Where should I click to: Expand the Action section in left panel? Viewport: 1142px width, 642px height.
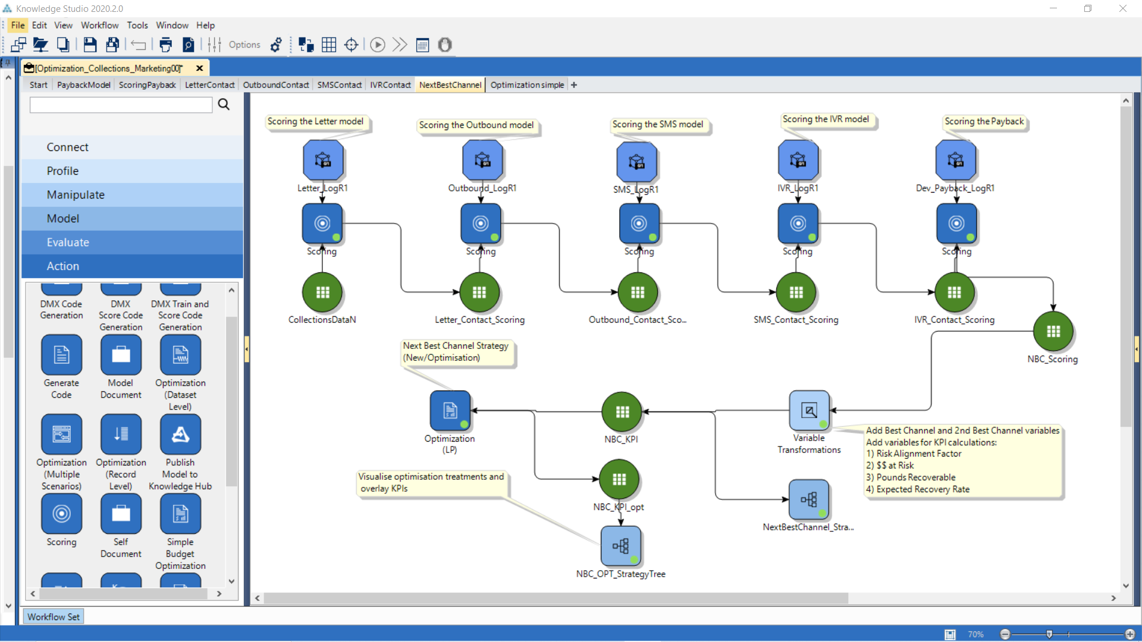tap(62, 265)
